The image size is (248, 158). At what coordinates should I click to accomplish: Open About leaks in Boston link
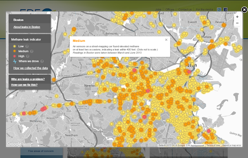coord(27,27)
